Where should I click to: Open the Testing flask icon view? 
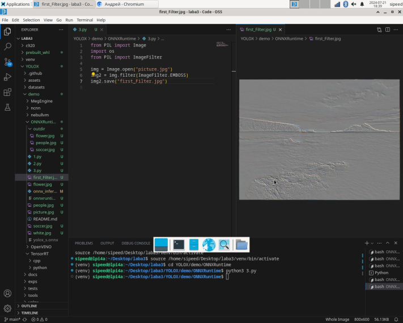click(7, 107)
